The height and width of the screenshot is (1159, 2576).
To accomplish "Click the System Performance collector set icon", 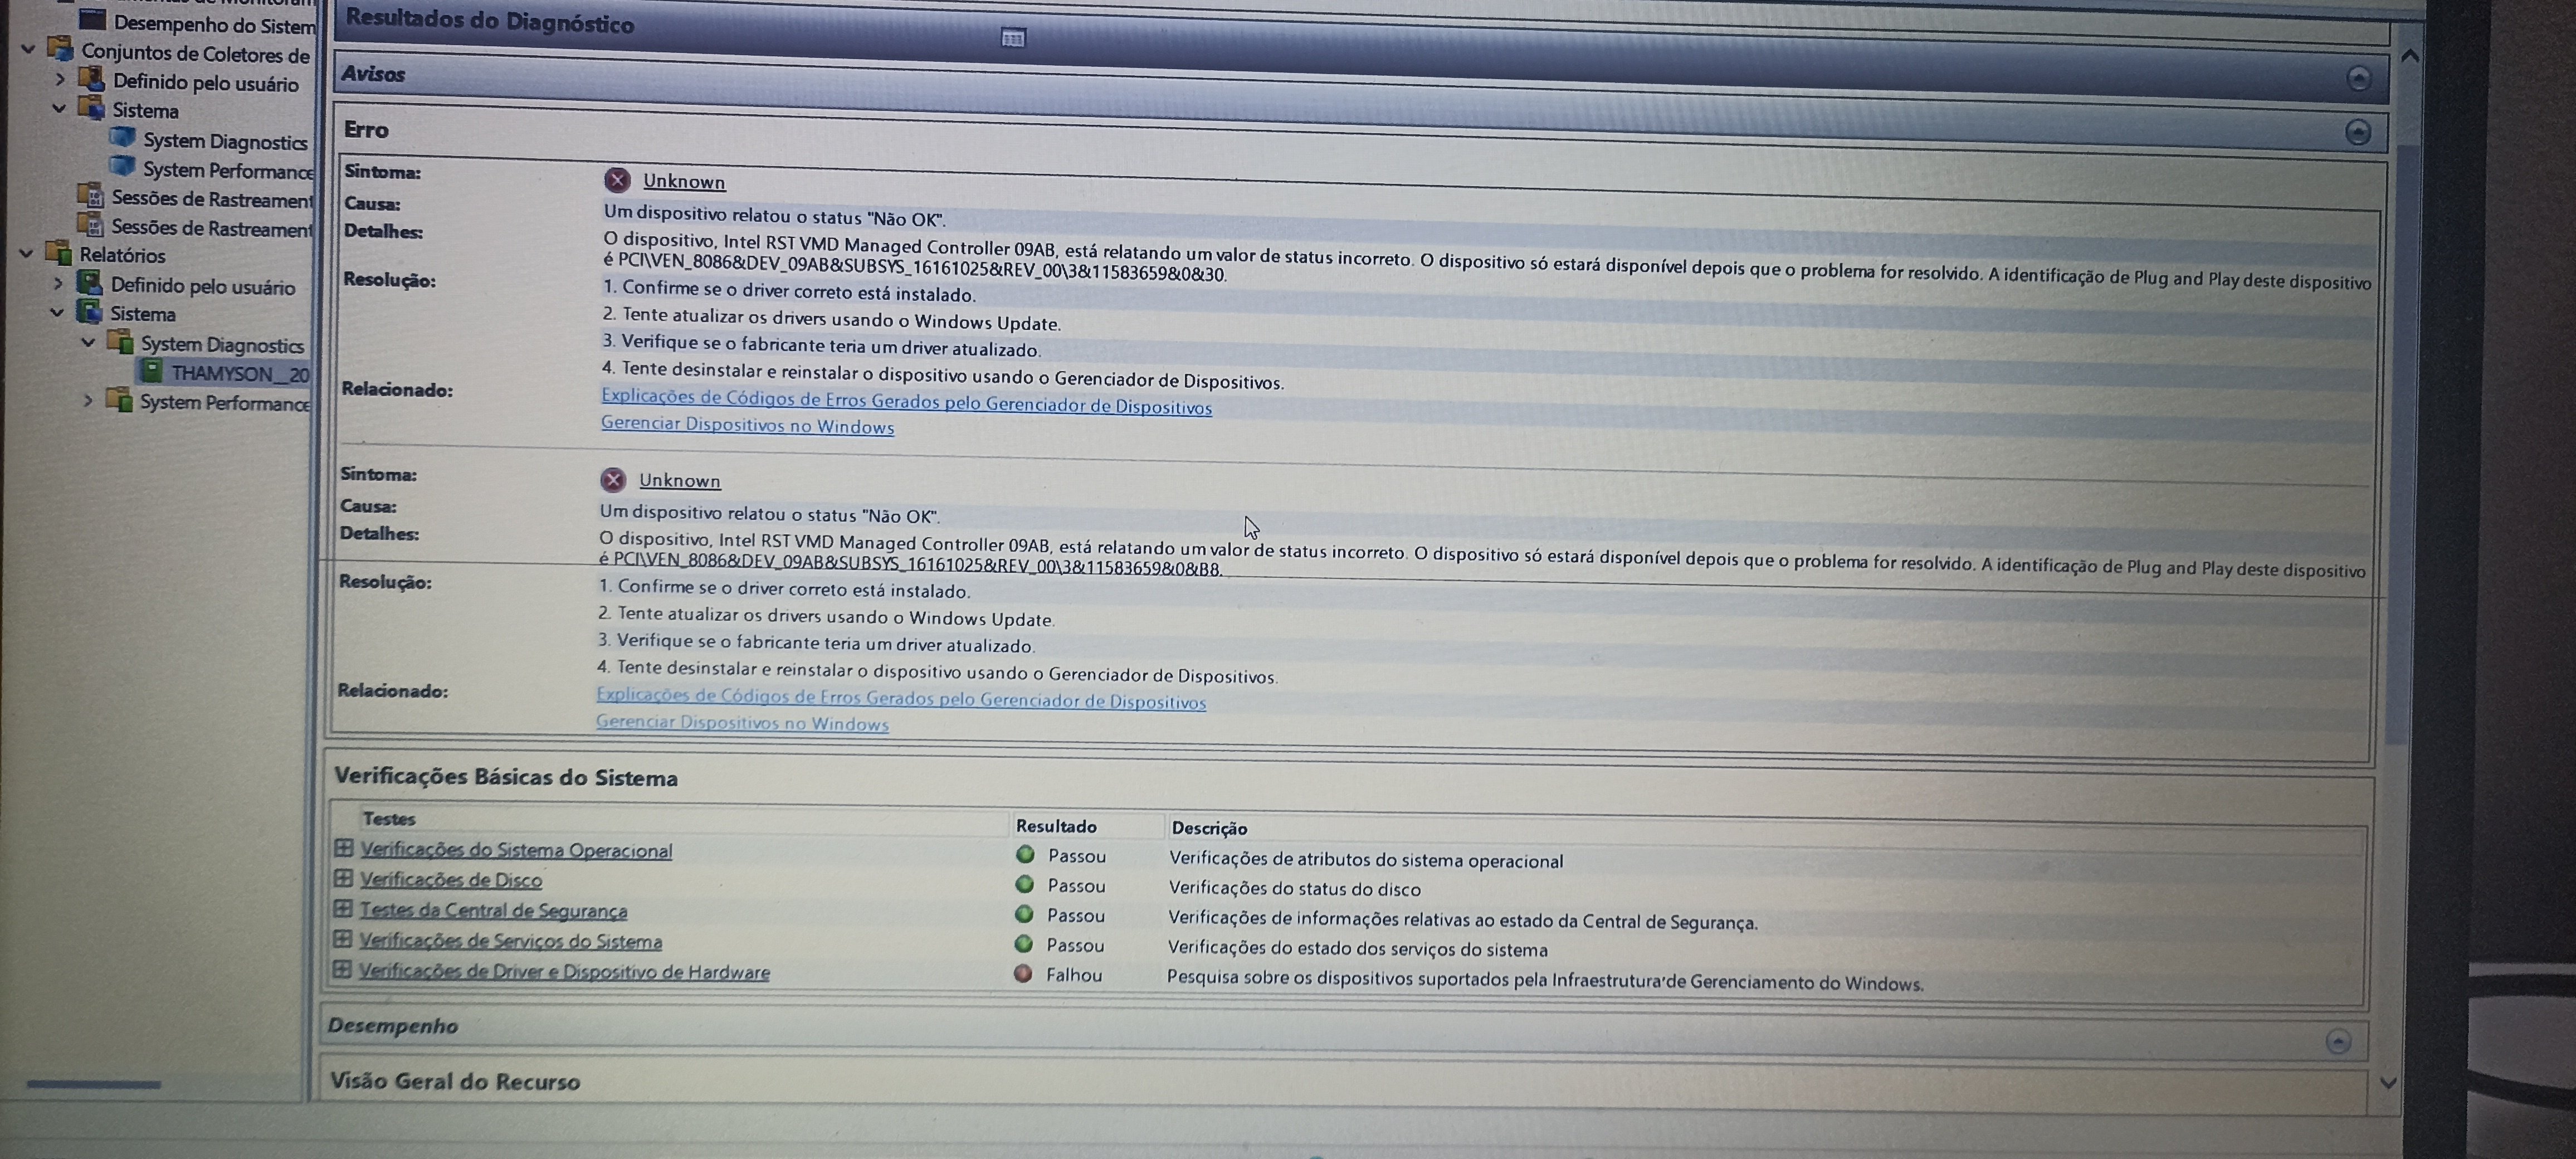I will point(123,166).
